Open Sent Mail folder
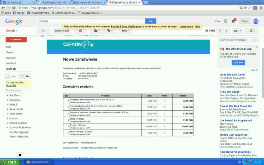The height and width of the screenshot is (165, 264). pyautogui.click(x=11, y=63)
